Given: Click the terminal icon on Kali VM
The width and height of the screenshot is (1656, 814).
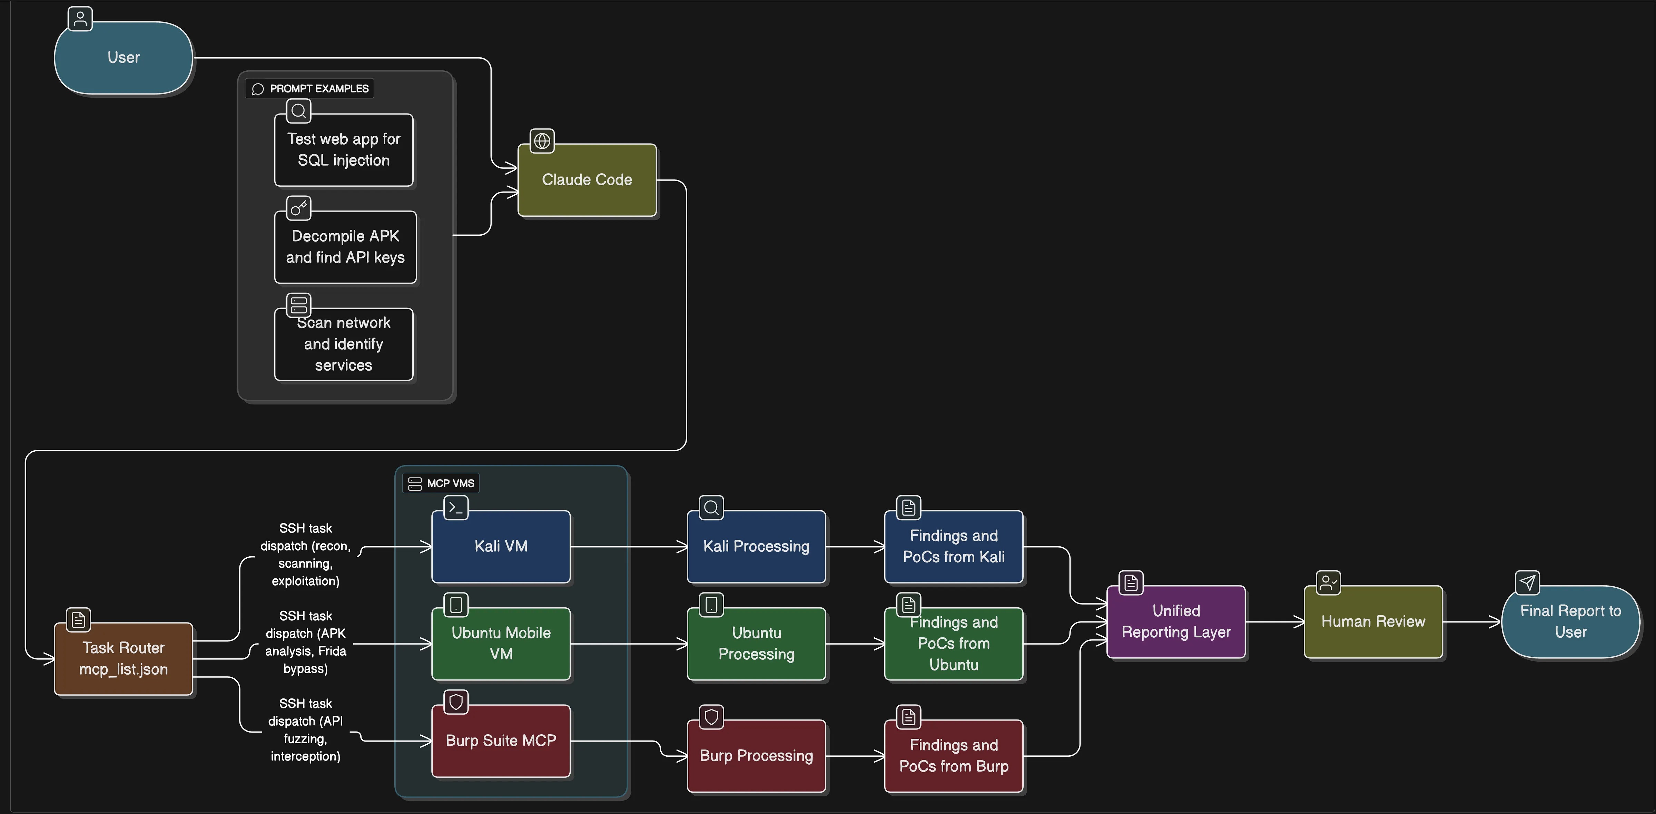Looking at the screenshot, I should click(456, 508).
